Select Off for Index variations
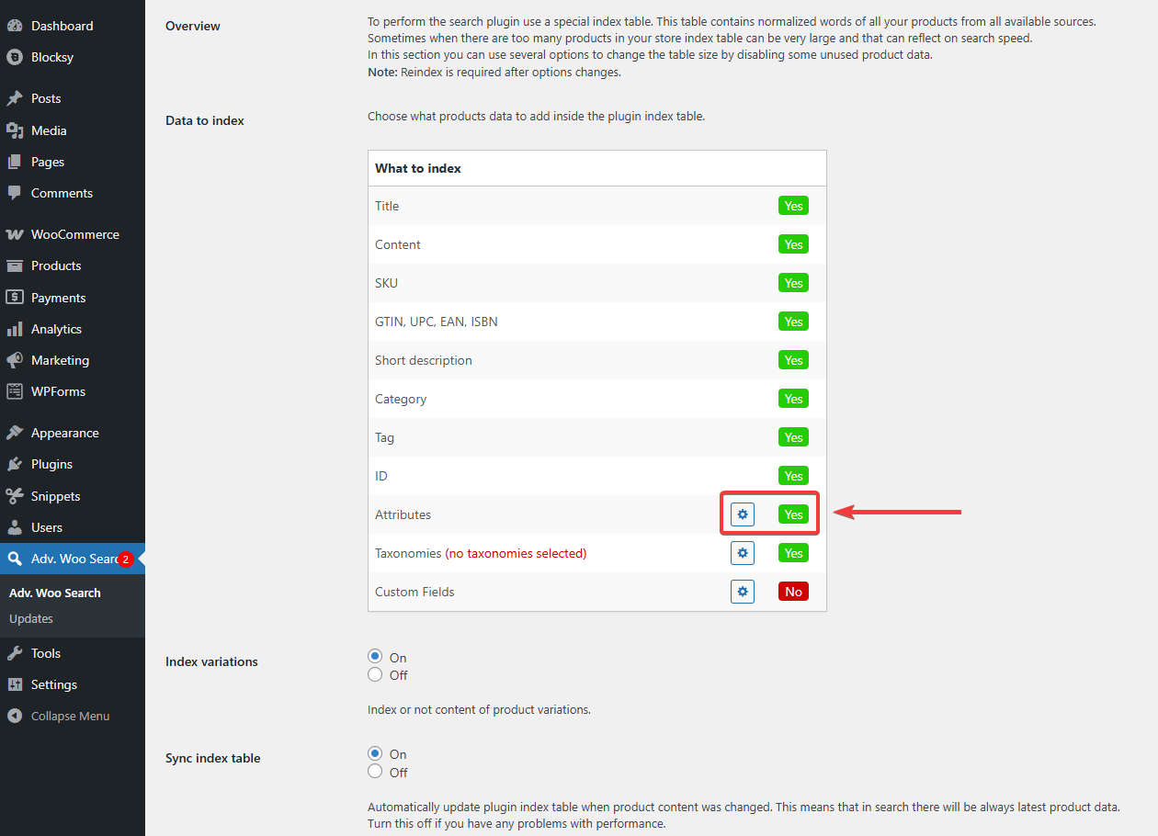 tap(375, 675)
